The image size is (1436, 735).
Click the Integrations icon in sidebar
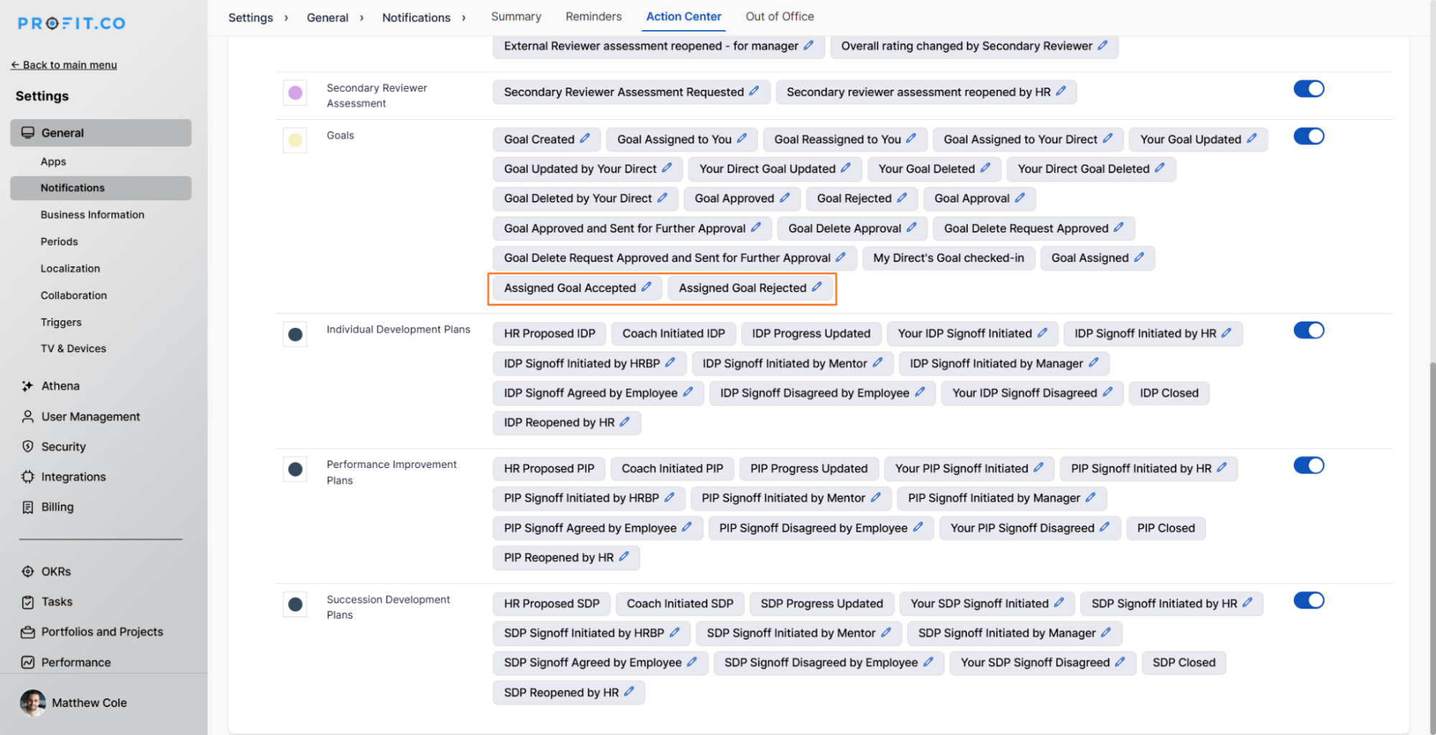pos(27,477)
